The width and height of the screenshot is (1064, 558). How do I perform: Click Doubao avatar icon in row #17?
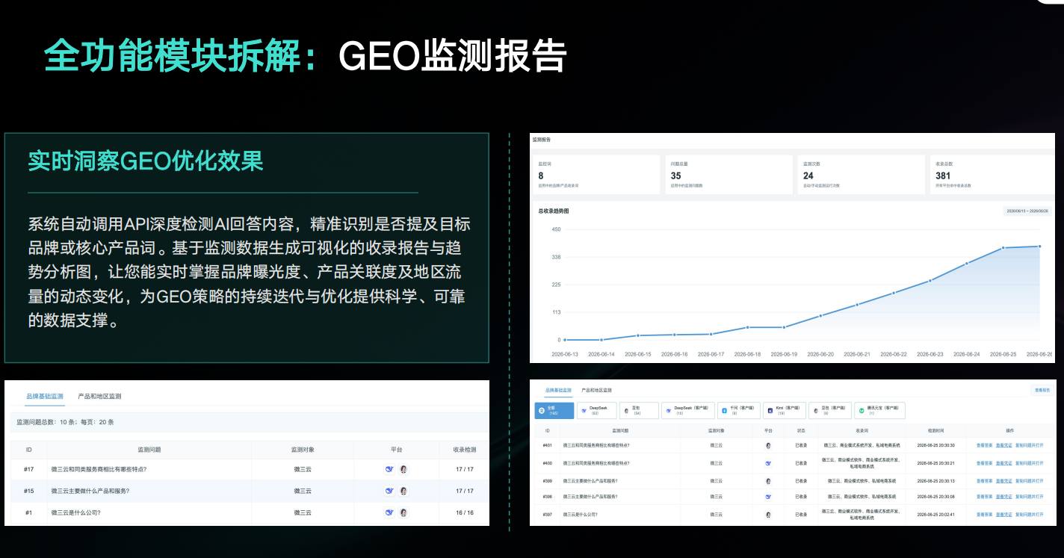pos(403,469)
